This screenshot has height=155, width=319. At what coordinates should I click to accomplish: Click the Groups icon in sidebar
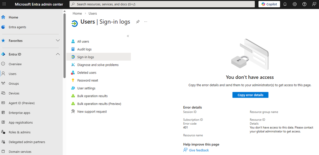point(3,83)
